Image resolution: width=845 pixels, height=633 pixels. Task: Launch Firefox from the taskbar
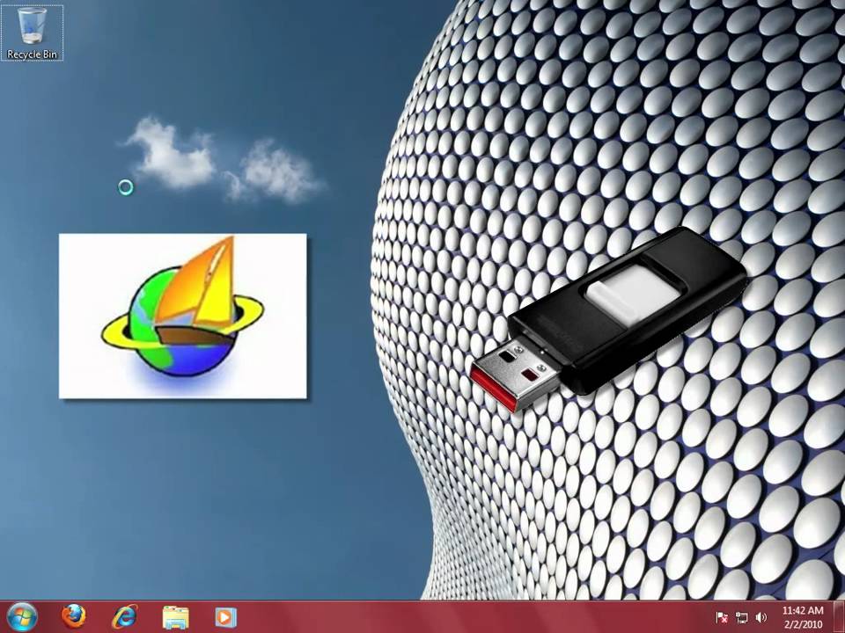tap(73, 617)
